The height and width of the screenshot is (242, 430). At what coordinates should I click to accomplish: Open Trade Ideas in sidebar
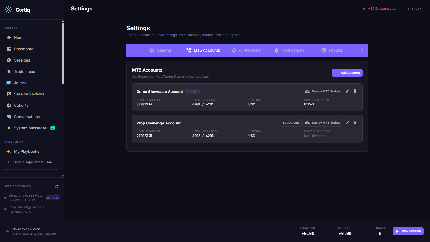click(31, 72)
